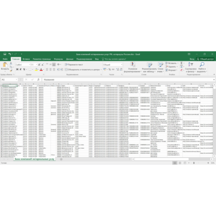Toggle bold (Ж) formatting
The width and height of the screenshot is (216, 216).
pos(17,70)
